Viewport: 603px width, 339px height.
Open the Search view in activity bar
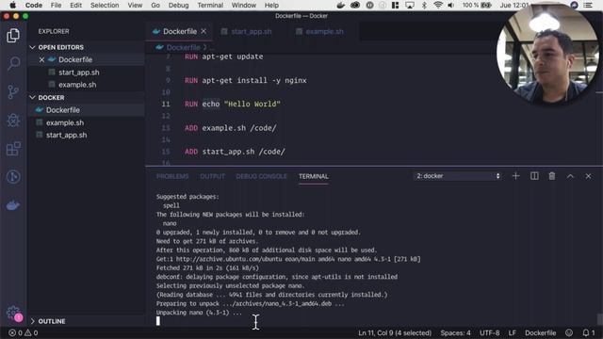13,63
